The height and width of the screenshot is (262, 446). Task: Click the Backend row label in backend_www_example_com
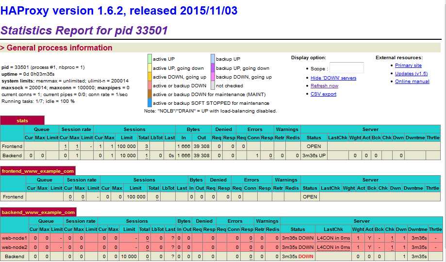pos(15,257)
